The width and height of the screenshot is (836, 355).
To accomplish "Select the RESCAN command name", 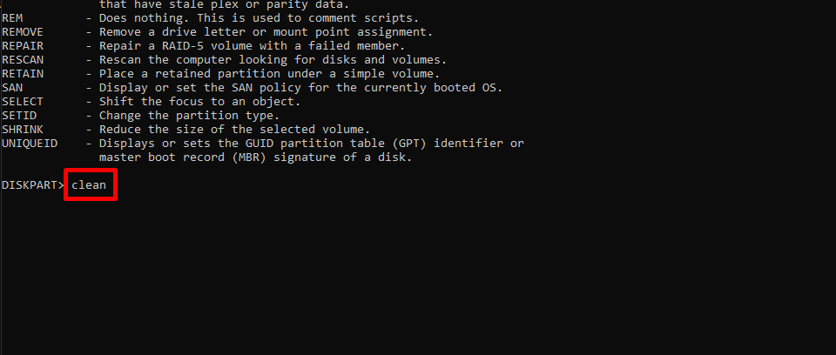I will 23,60.
